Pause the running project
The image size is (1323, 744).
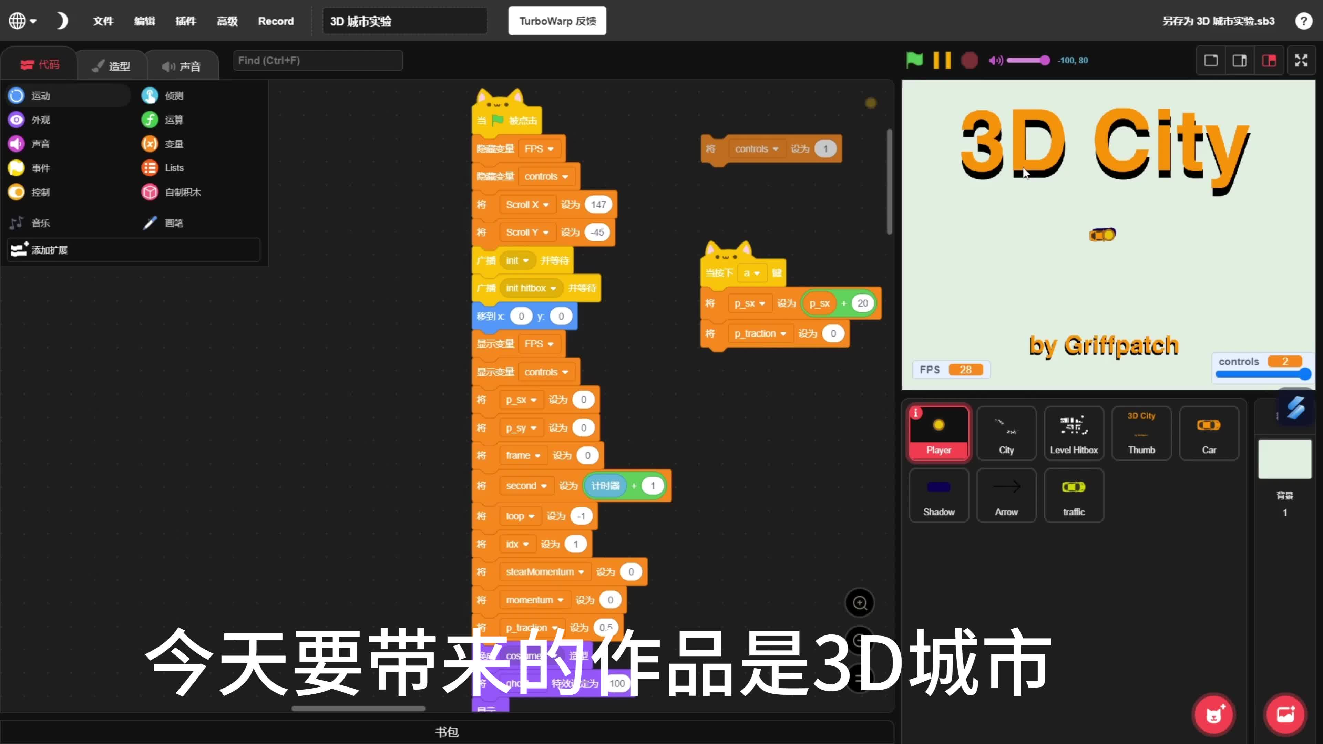coord(942,60)
